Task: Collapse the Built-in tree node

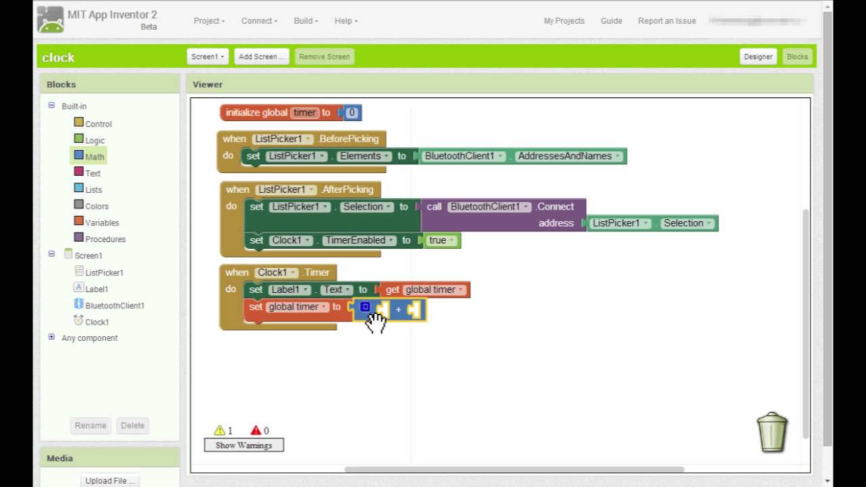Action: [51, 106]
